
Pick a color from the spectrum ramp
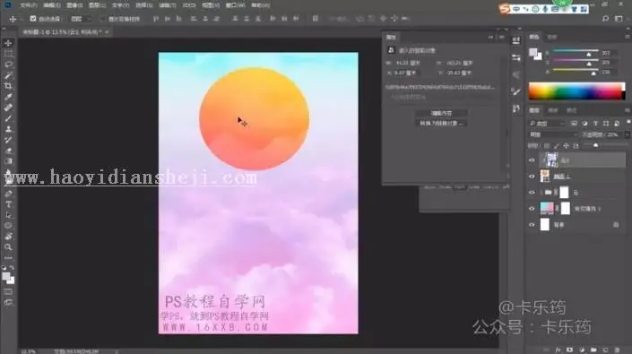pyautogui.click(x=576, y=91)
